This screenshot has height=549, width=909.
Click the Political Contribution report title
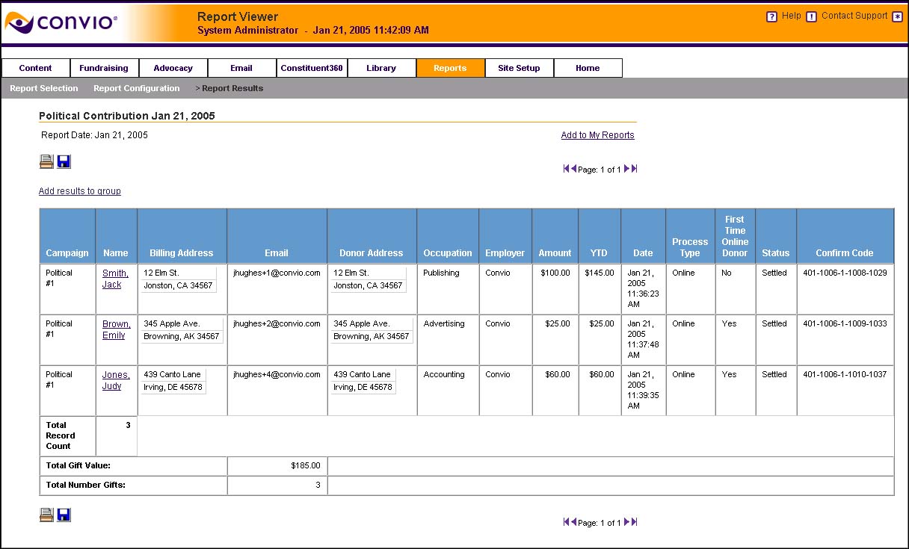[127, 116]
